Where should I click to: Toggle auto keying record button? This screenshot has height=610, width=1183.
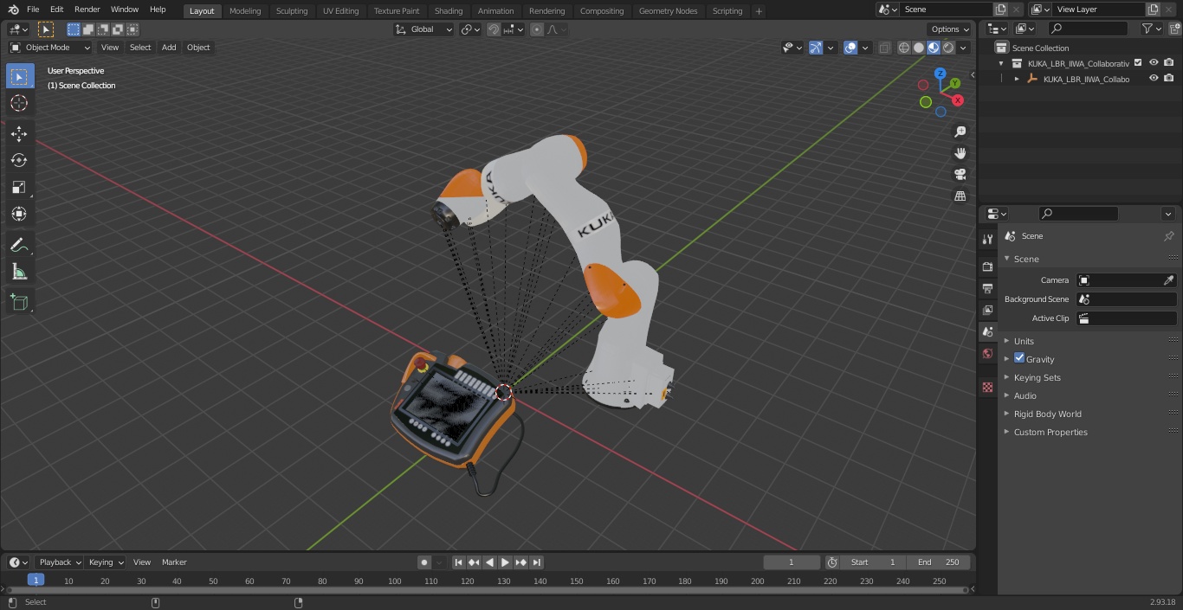click(424, 562)
